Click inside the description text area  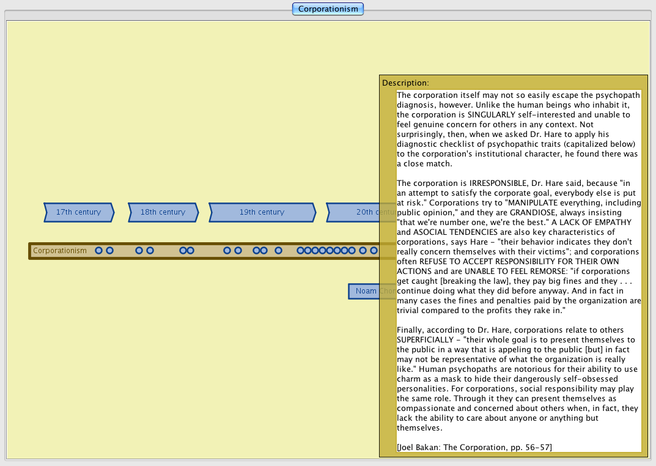coord(518,245)
